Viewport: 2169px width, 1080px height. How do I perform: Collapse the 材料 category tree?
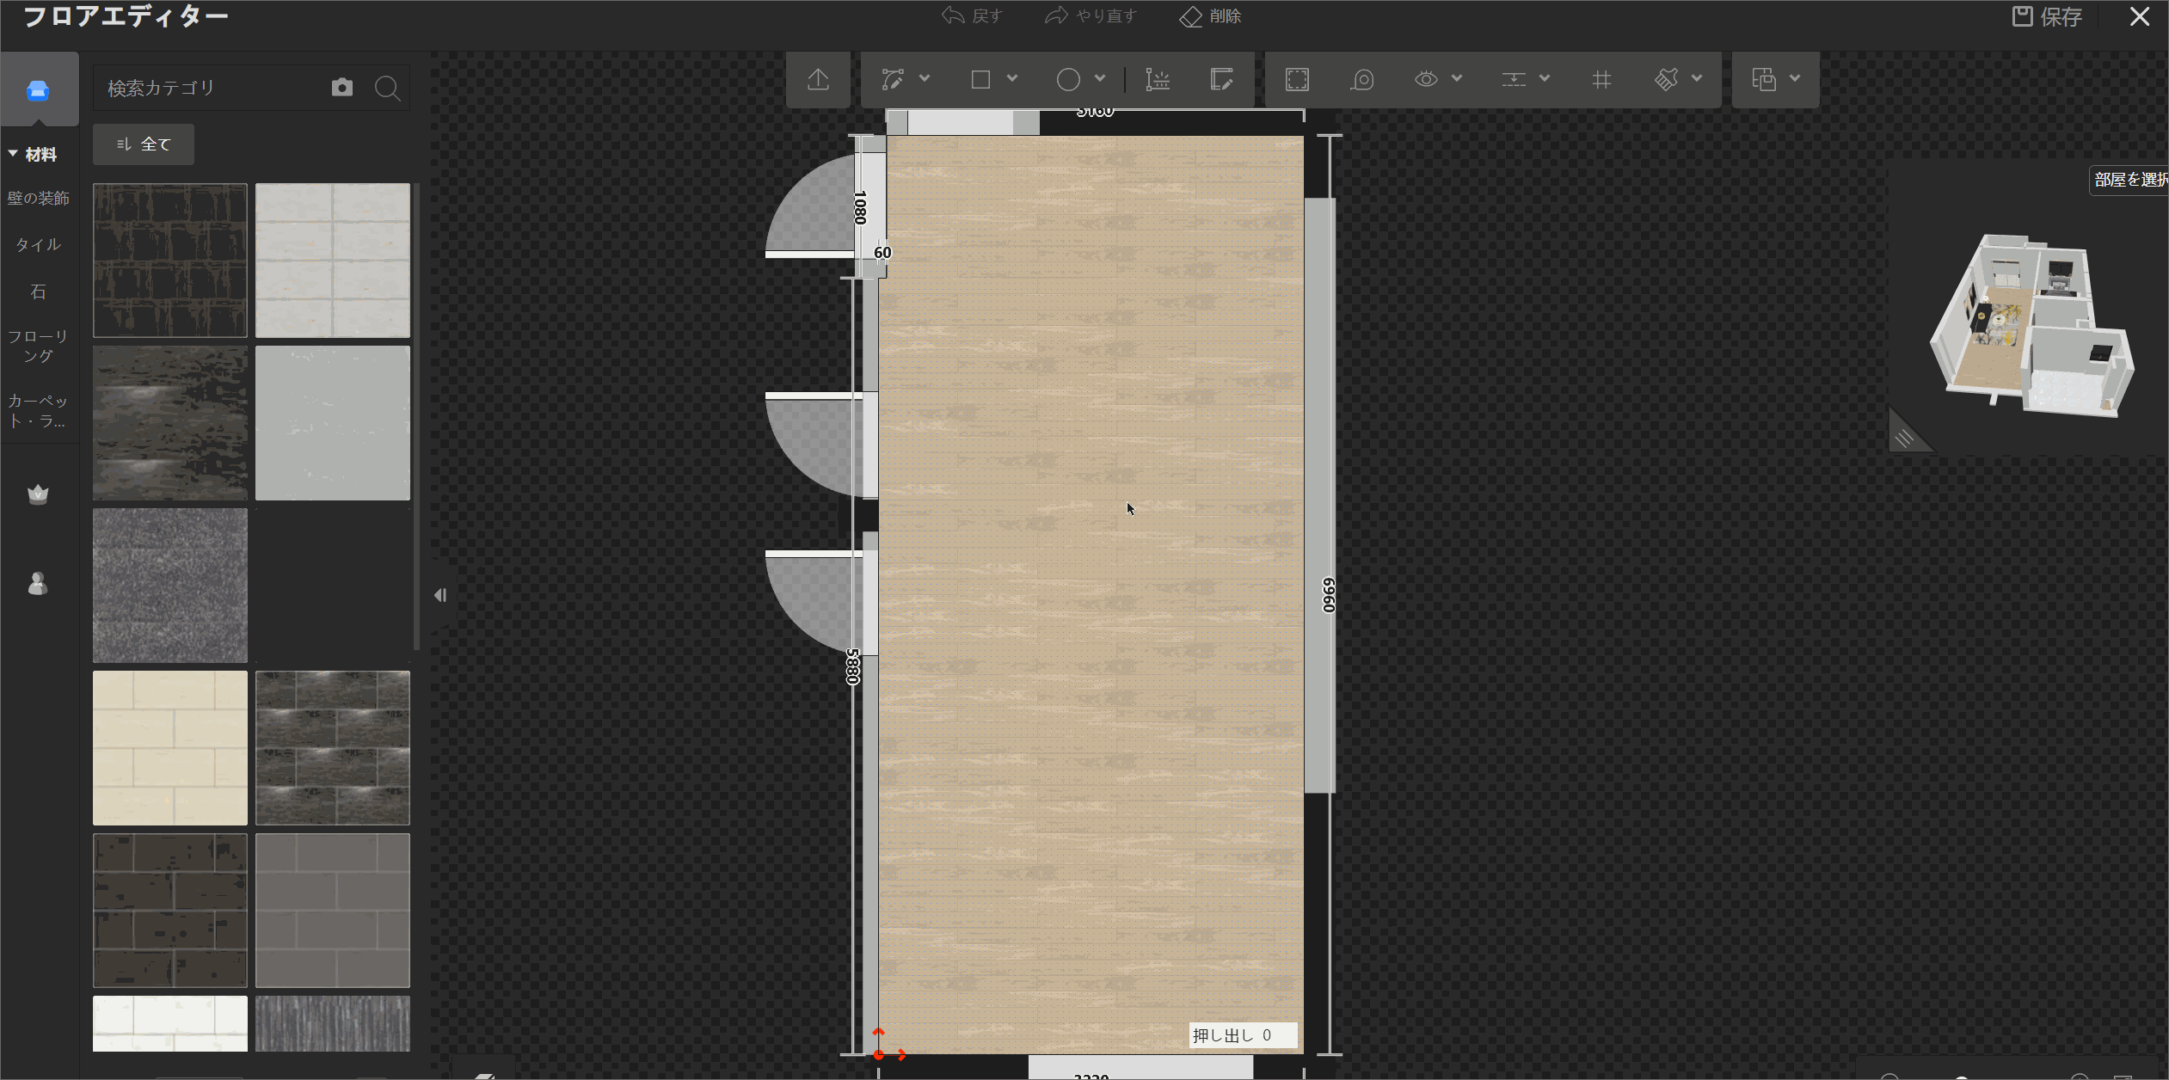coord(13,154)
